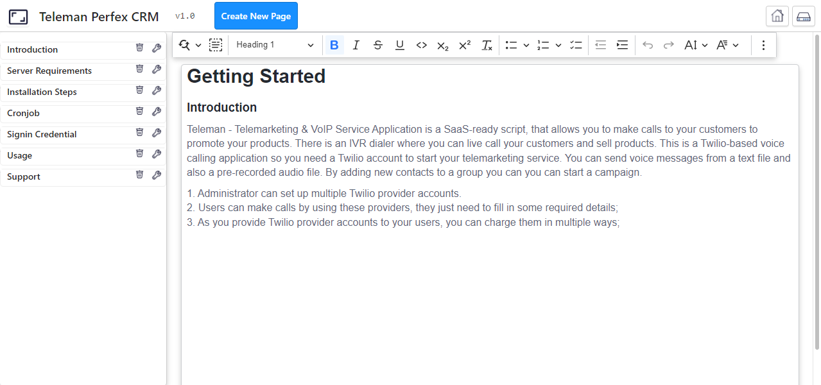Open the home icon button
The width and height of the screenshot is (821, 385).
pyautogui.click(x=777, y=16)
